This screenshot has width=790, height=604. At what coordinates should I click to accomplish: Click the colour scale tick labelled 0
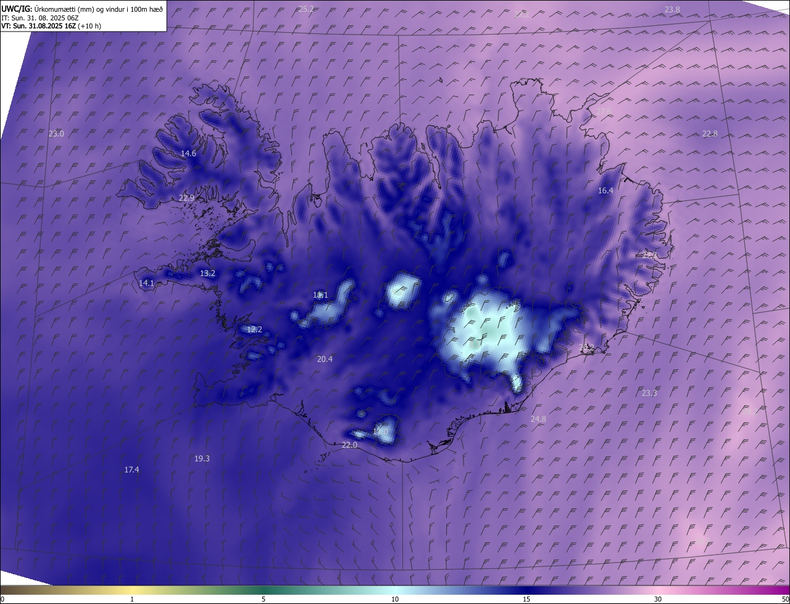click(2, 599)
